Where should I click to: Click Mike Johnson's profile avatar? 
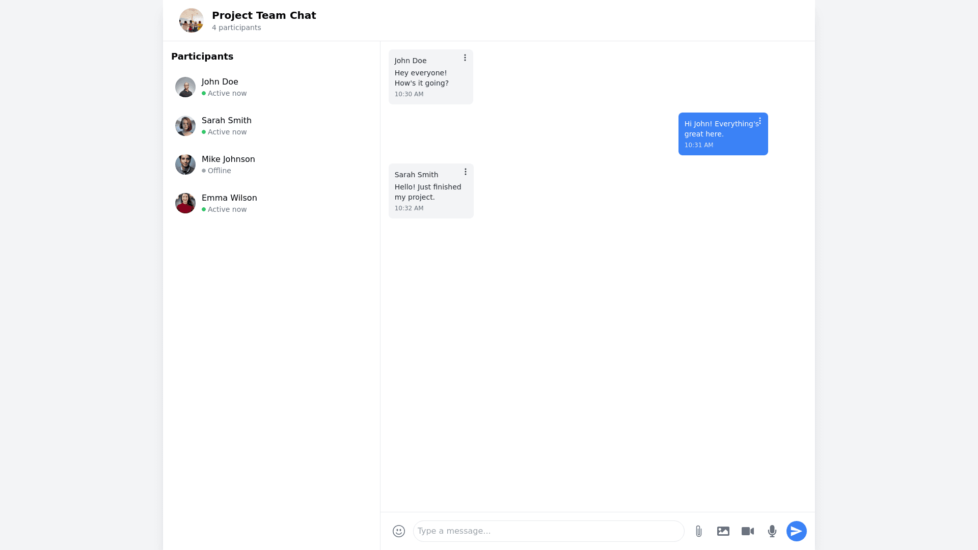click(185, 164)
